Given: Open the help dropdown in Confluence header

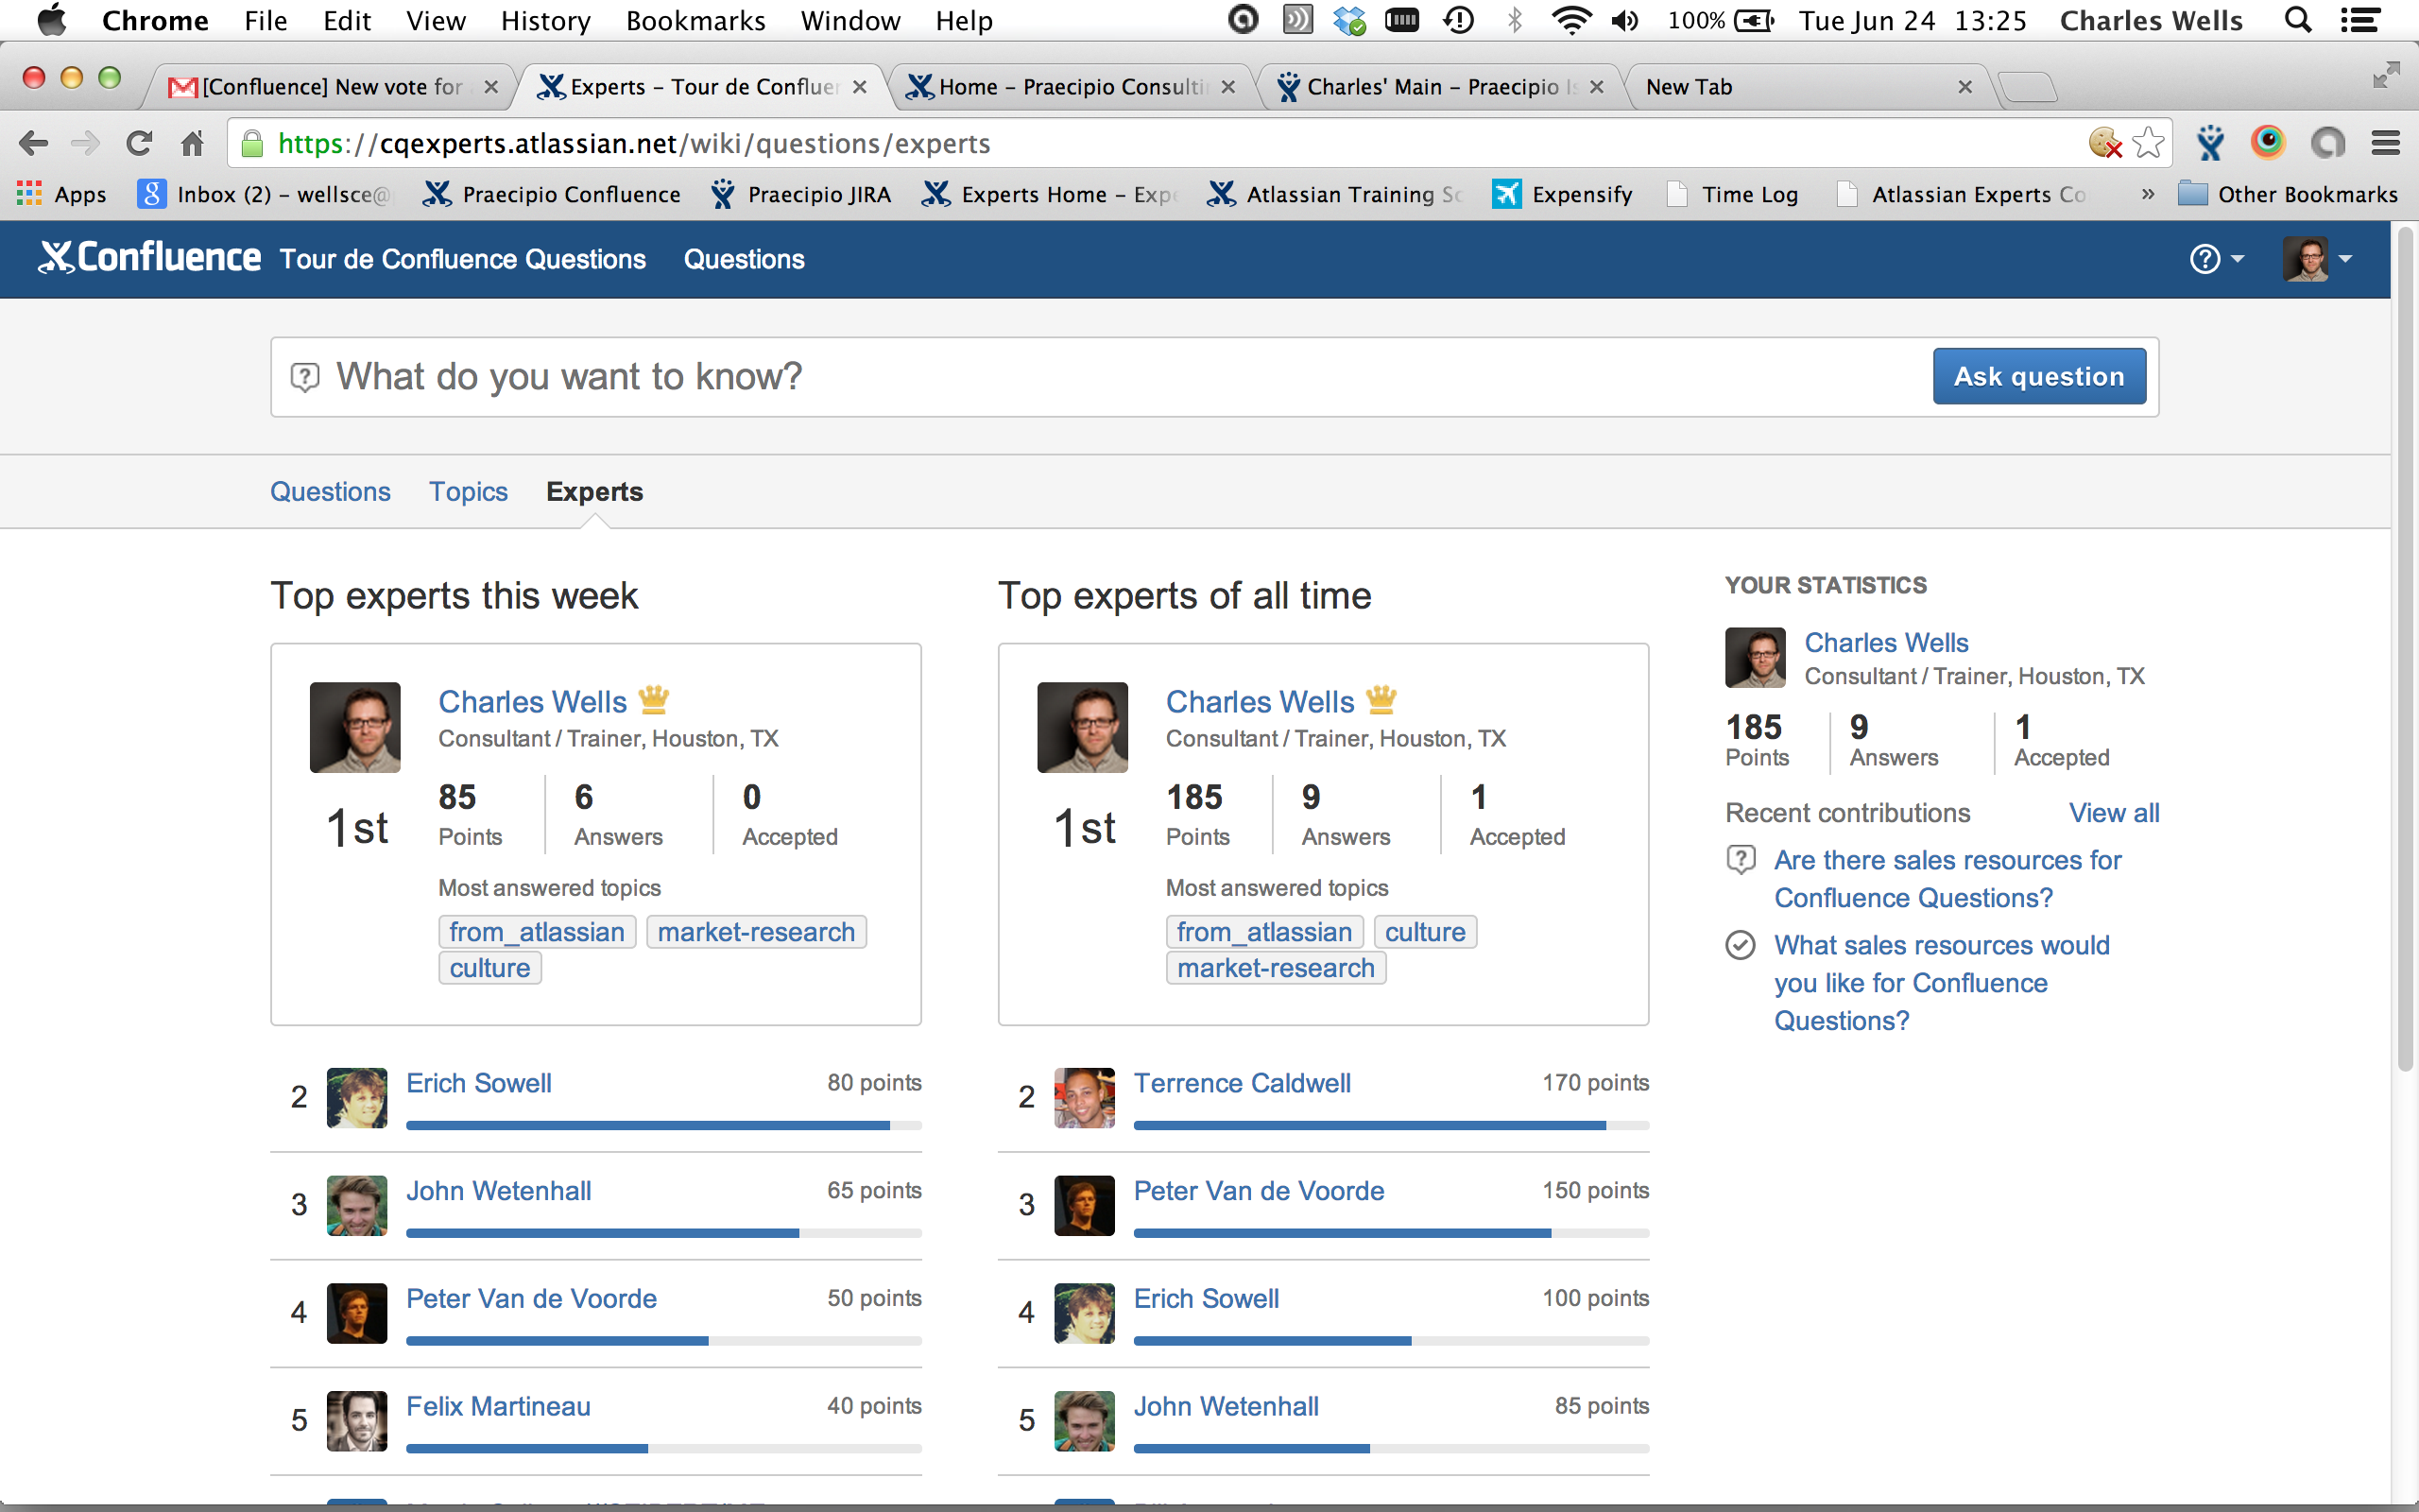Looking at the screenshot, I should coord(2217,259).
